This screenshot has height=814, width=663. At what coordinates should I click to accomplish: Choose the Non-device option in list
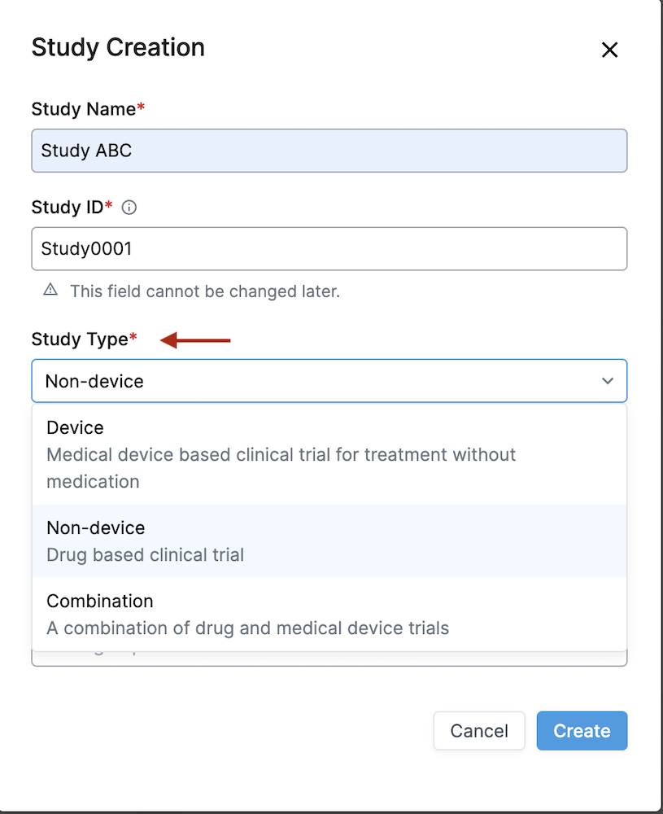(x=329, y=541)
